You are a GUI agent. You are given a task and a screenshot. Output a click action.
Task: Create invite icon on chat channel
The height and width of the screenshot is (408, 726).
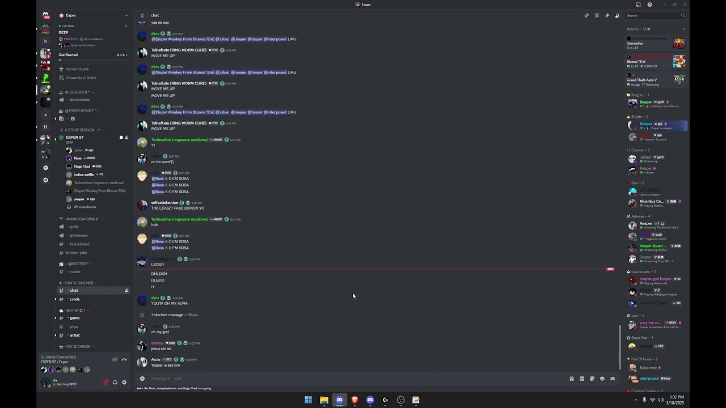(126, 291)
